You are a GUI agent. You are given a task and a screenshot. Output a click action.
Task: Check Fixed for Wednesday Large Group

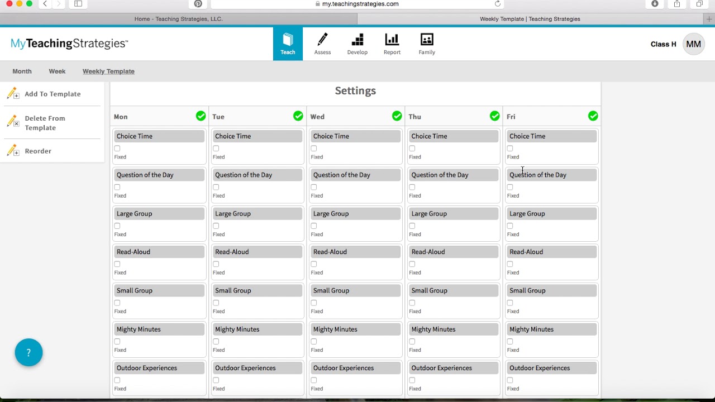(x=314, y=226)
